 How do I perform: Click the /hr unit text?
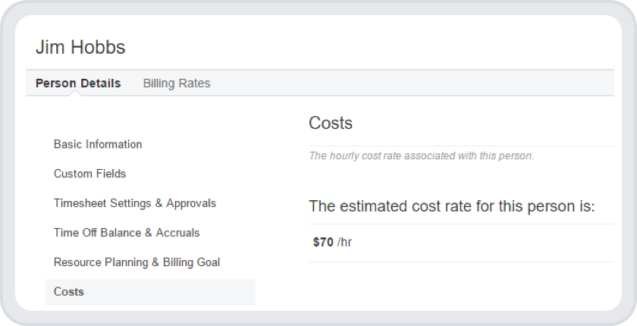(x=345, y=243)
